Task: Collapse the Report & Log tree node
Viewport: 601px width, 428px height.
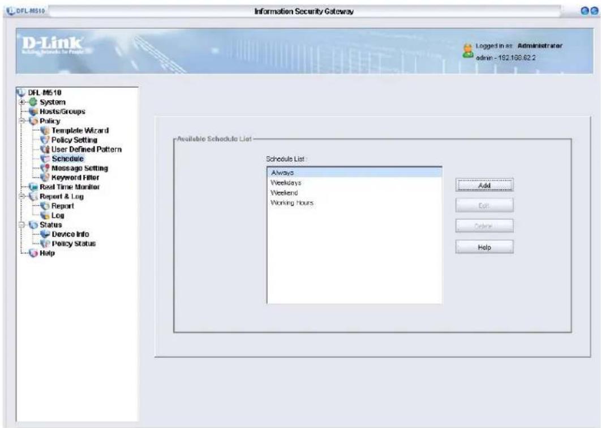Action: pos(22,196)
